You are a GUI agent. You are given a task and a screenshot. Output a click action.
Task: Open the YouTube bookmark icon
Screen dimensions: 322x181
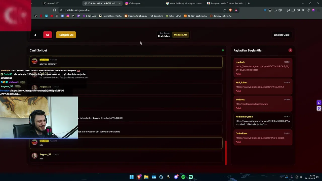coord(52,16)
